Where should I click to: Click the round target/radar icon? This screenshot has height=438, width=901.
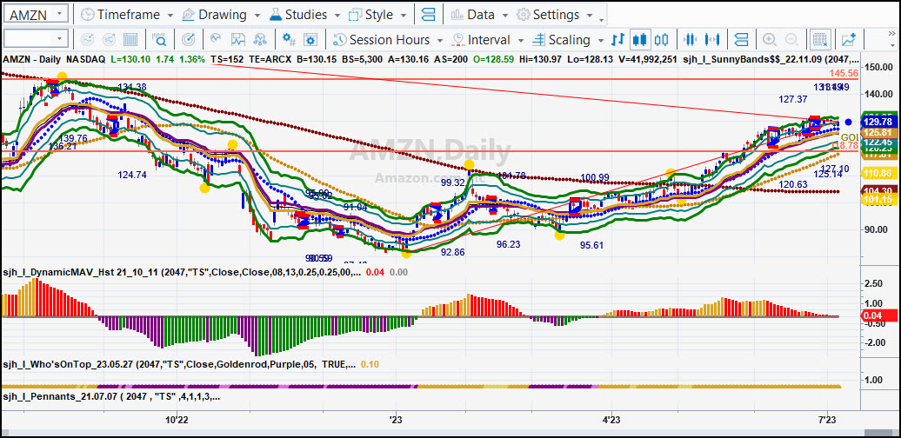point(188,40)
